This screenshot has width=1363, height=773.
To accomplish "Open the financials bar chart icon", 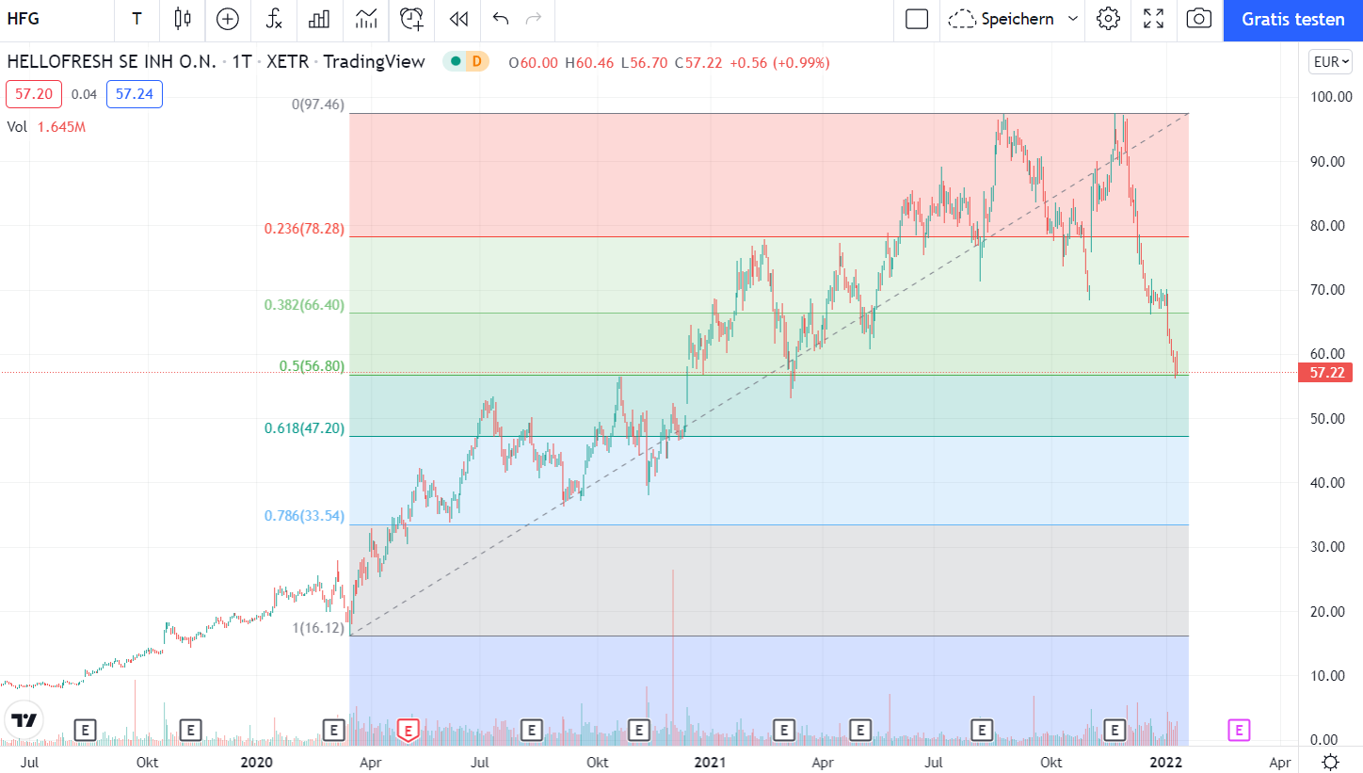I will (x=319, y=19).
